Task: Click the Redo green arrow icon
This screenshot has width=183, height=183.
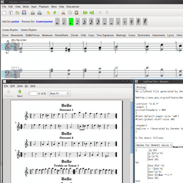Action: pos(55,12)
